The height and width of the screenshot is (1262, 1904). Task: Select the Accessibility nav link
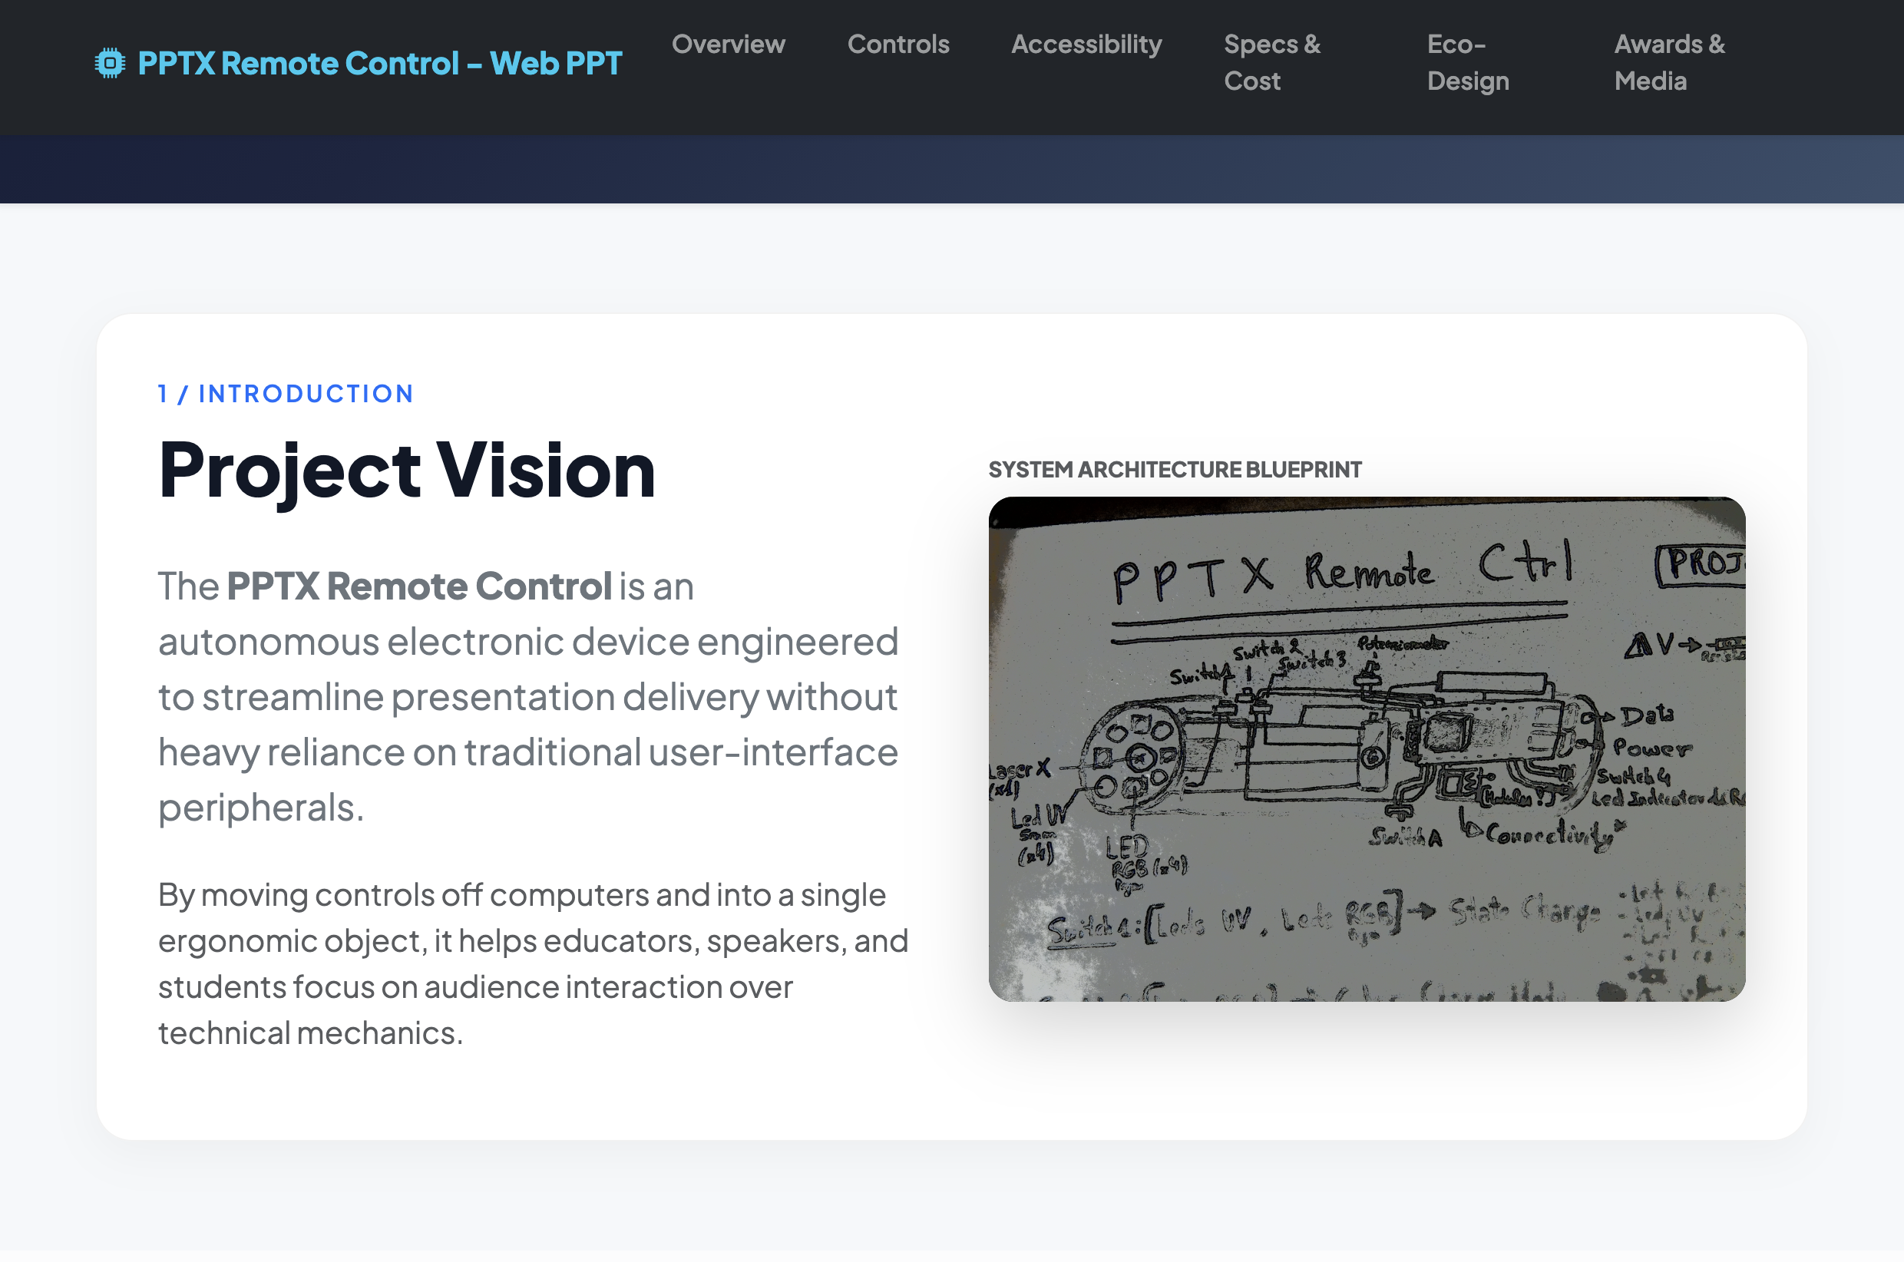1086,45
